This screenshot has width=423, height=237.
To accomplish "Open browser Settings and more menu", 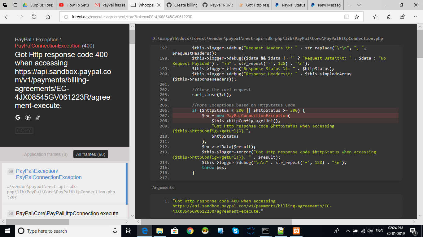I will coord(416,17).
